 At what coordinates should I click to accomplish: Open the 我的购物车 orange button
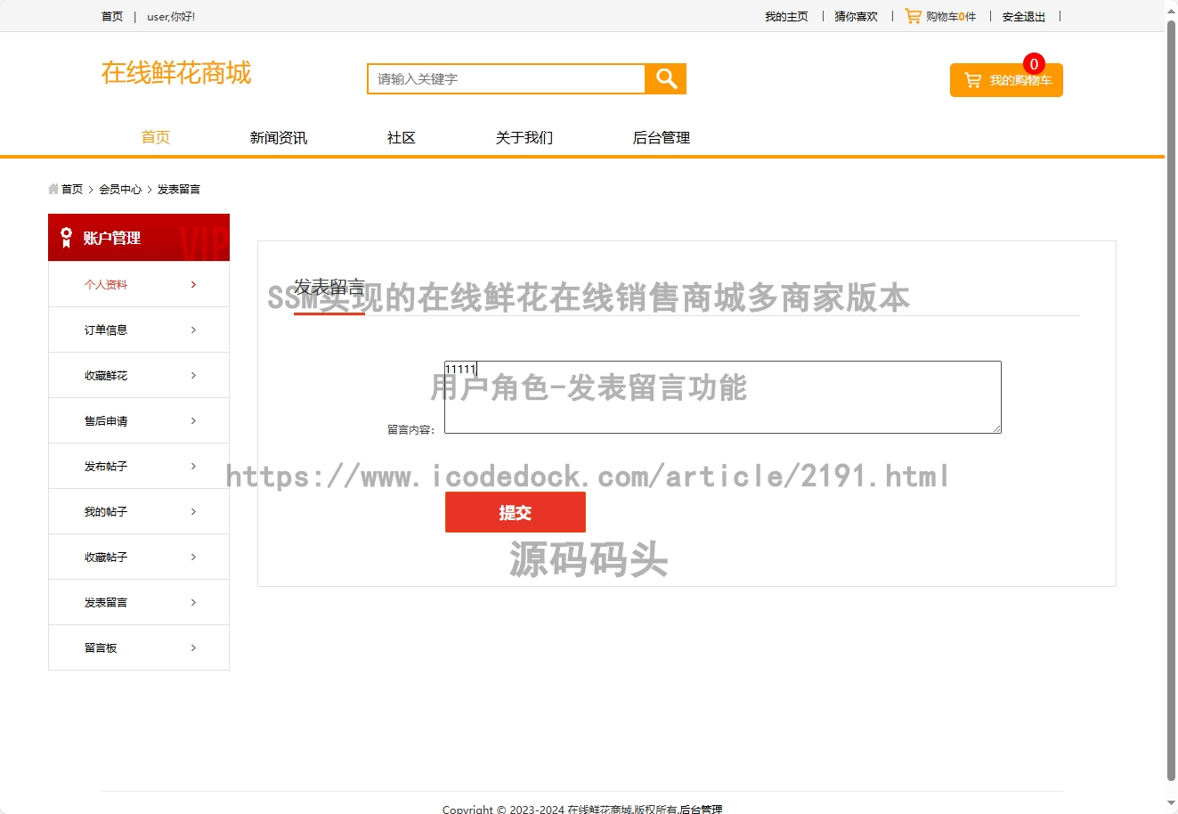pyautogui.click(x=1006, y=80)
